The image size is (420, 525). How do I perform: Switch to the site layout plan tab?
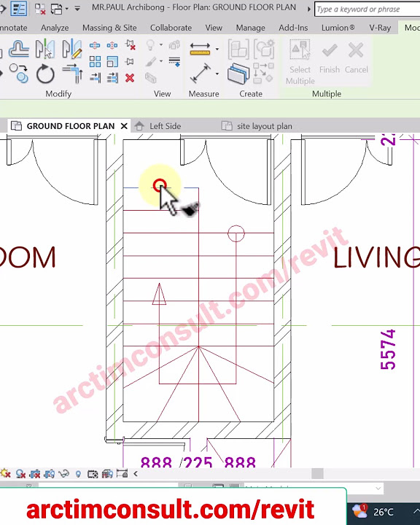click(264, 126)
